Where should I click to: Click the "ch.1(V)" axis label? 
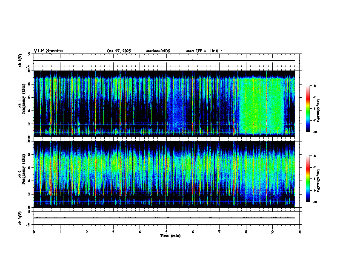click(20, 60)
